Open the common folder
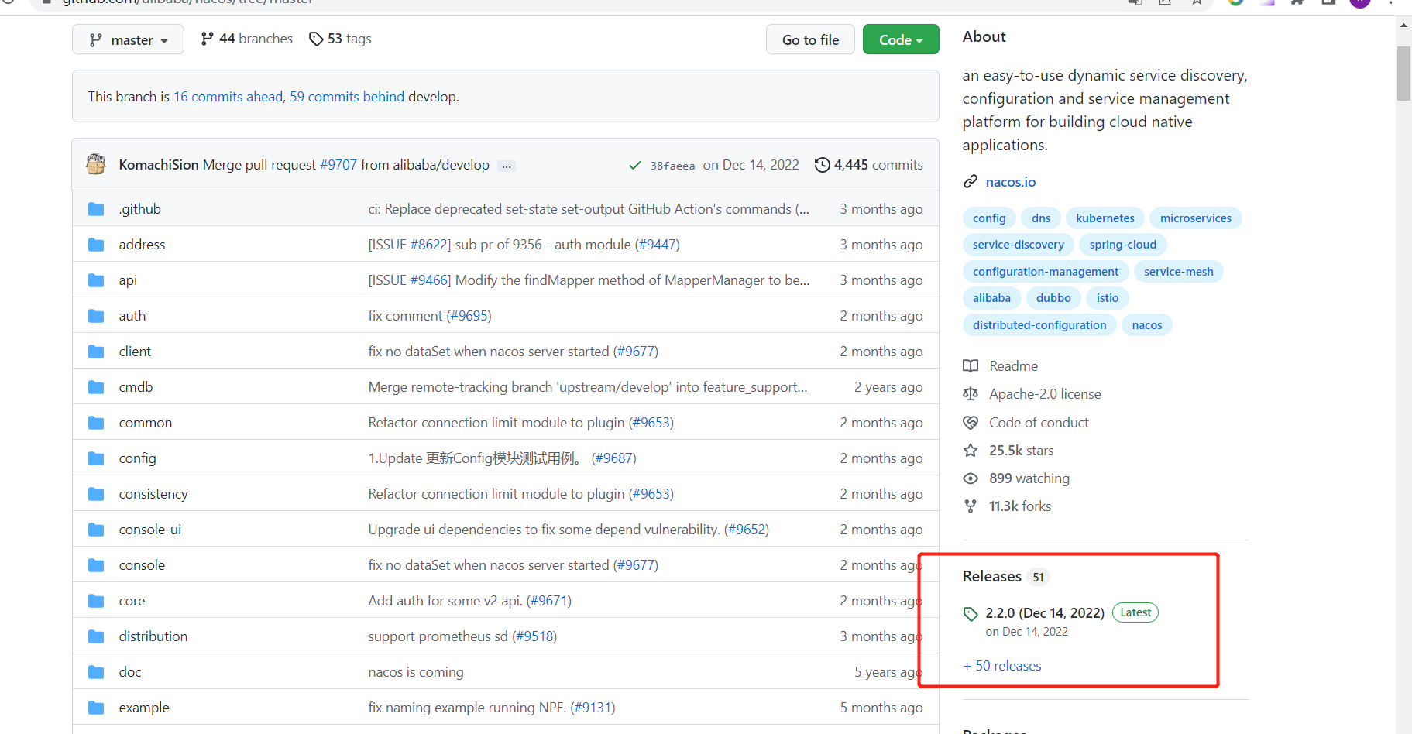 point(146,423)
